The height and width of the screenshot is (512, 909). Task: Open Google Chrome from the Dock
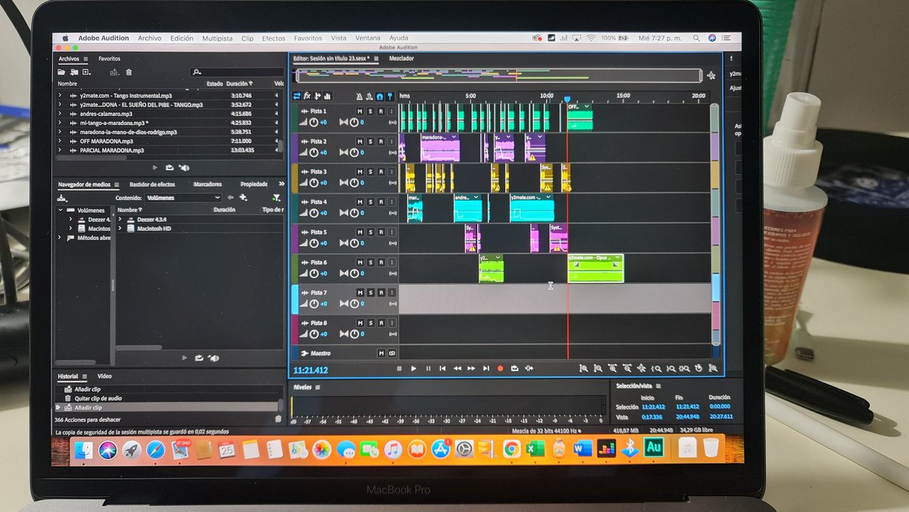pyautogui.click(x=511, y=448)
